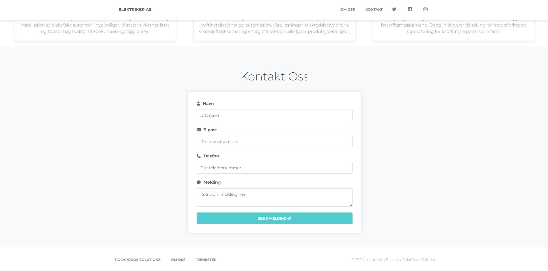Screen dimensions: 548x271
Task: Visit Tjenester link in the footer
Action: tap(206, 260)
